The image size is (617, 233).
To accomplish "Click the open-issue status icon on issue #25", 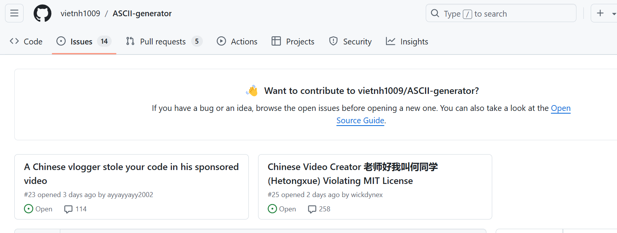I will click(x=272, y=209).
